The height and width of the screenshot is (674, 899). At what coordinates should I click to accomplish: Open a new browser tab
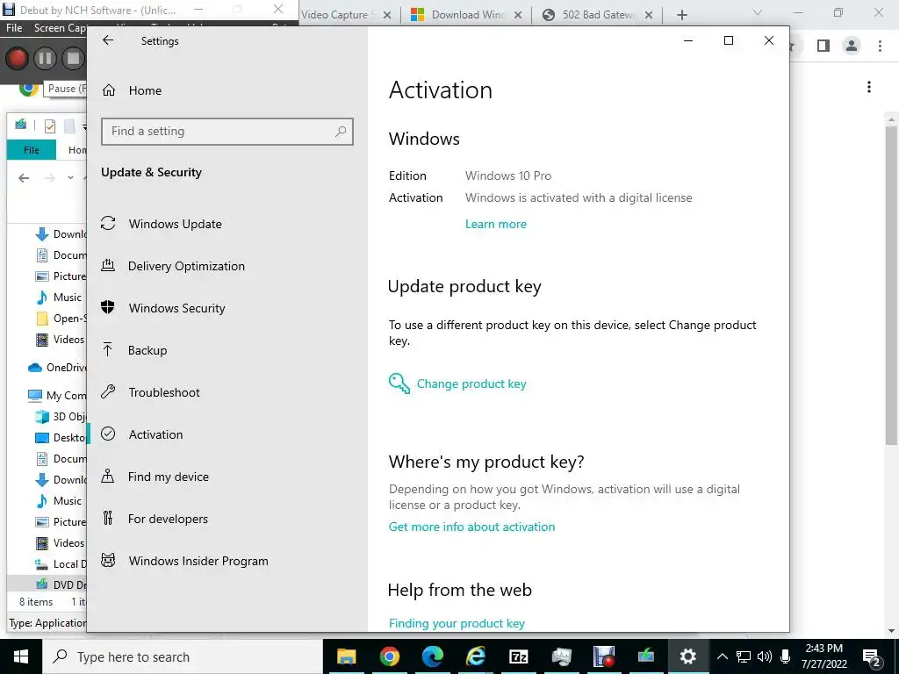click(x=681, y=15)
